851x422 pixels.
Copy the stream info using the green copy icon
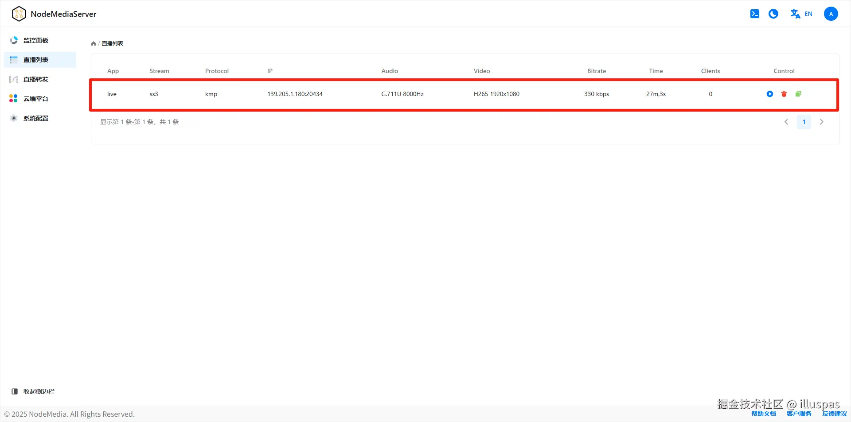tap(798, 94)
